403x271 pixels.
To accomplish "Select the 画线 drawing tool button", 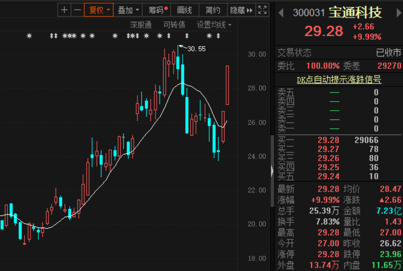I will (184, 10).
